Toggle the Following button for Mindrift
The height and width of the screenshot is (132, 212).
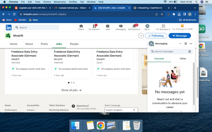(x=156, y=36)
